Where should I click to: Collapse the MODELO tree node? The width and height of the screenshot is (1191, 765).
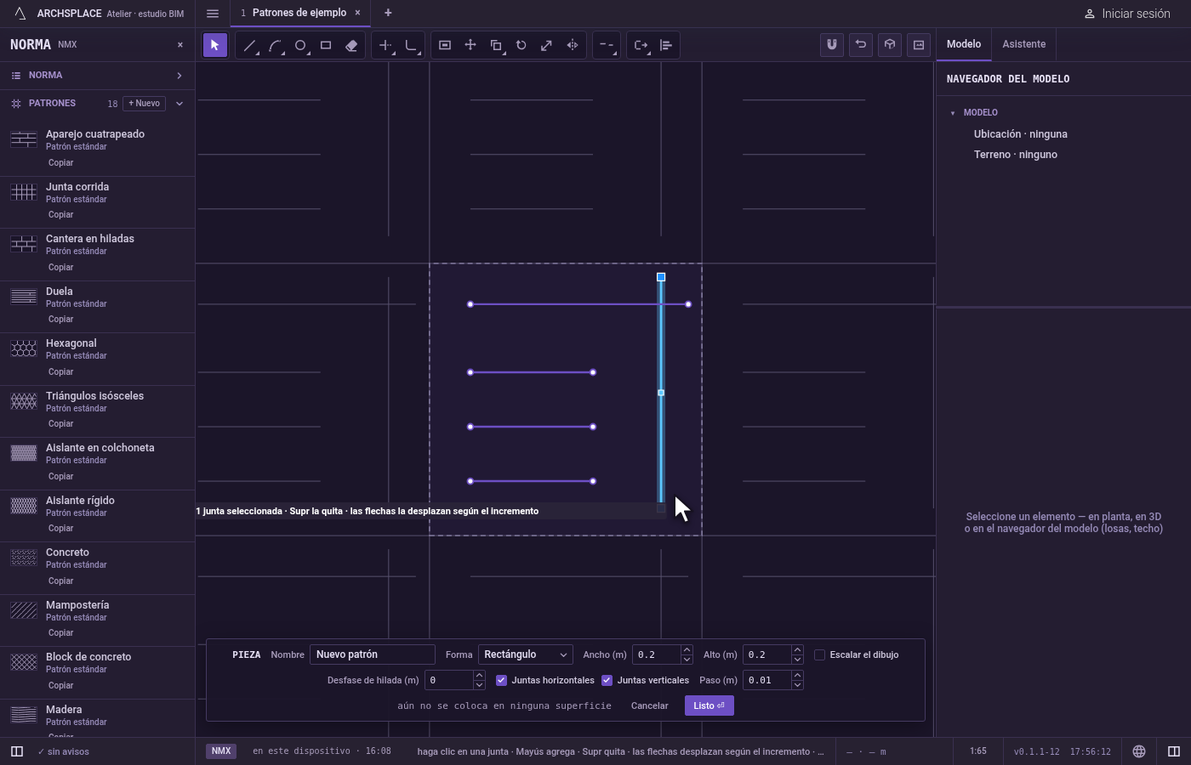(x=953, y=113)
